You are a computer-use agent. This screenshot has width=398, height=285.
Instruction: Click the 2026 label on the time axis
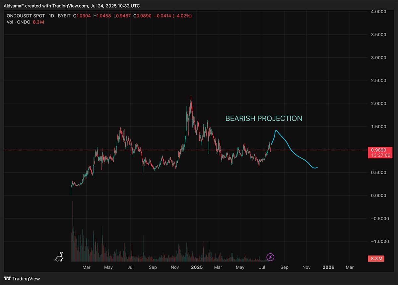point(328,267)
